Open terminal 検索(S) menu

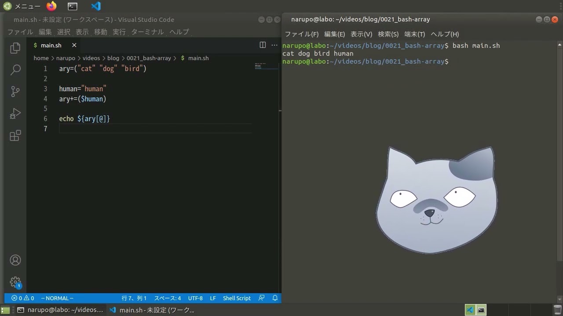(388, 34)
